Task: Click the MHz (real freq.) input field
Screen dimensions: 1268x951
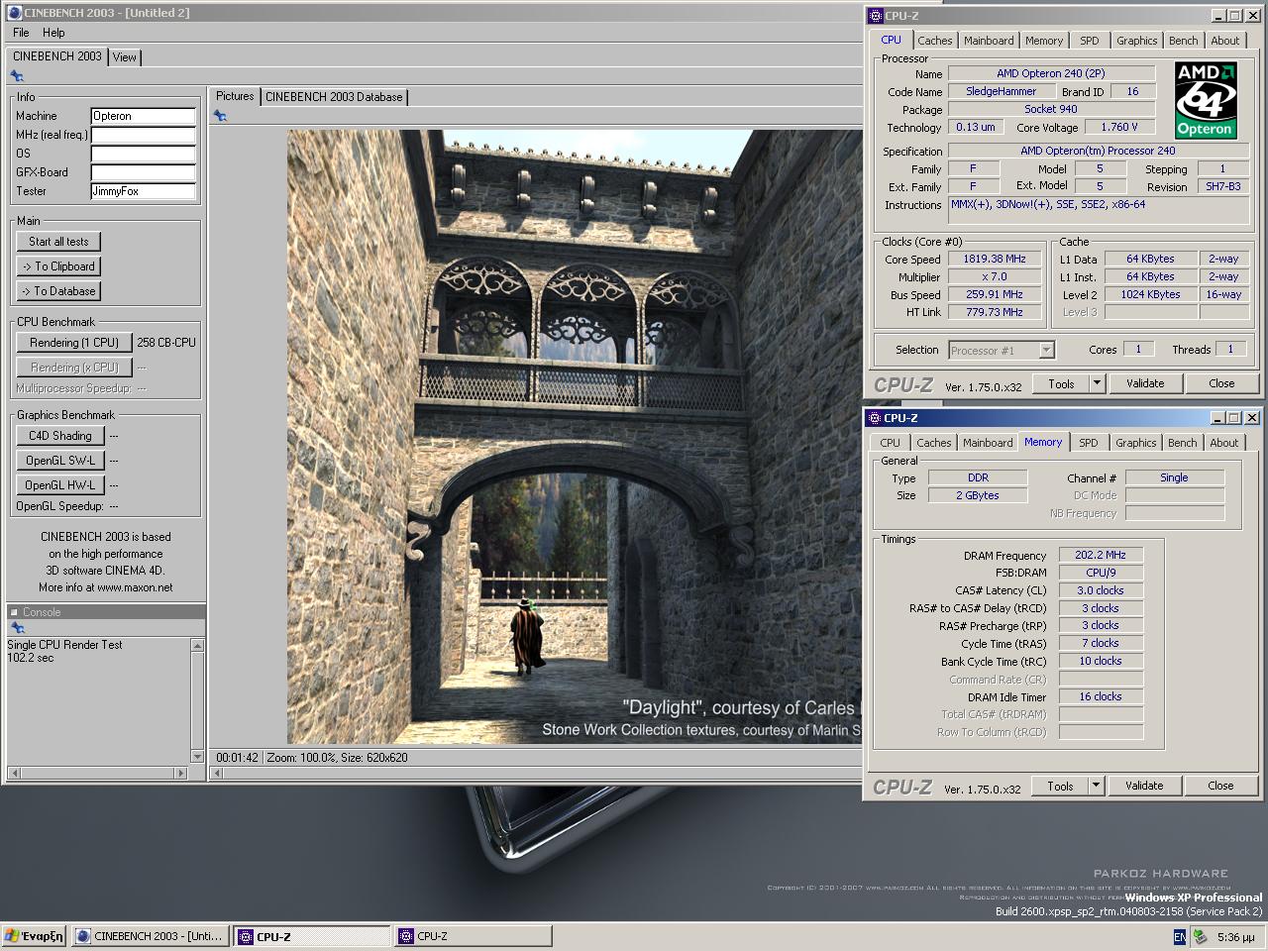Action: click(143, 135)
